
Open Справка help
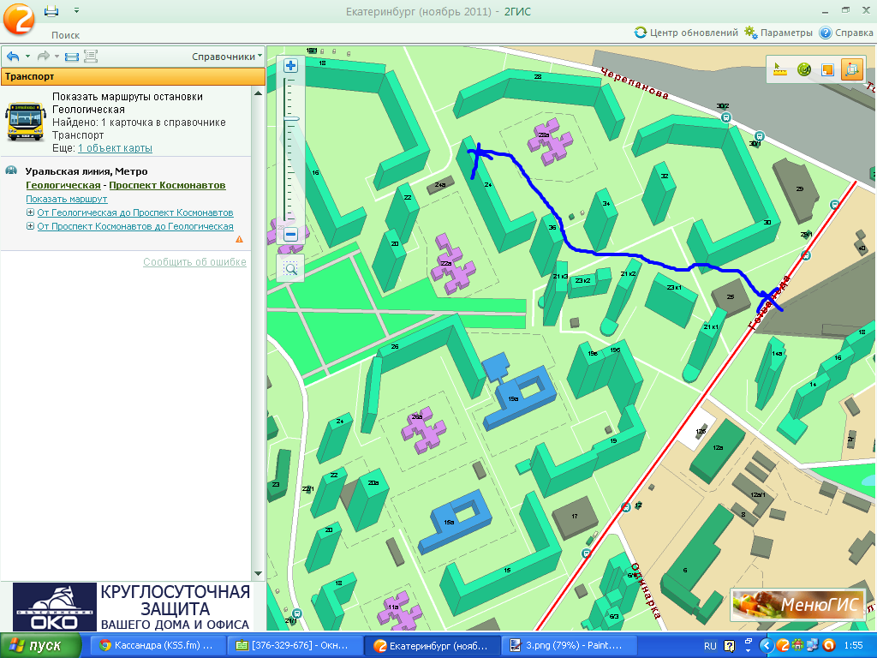click(845, 33)
